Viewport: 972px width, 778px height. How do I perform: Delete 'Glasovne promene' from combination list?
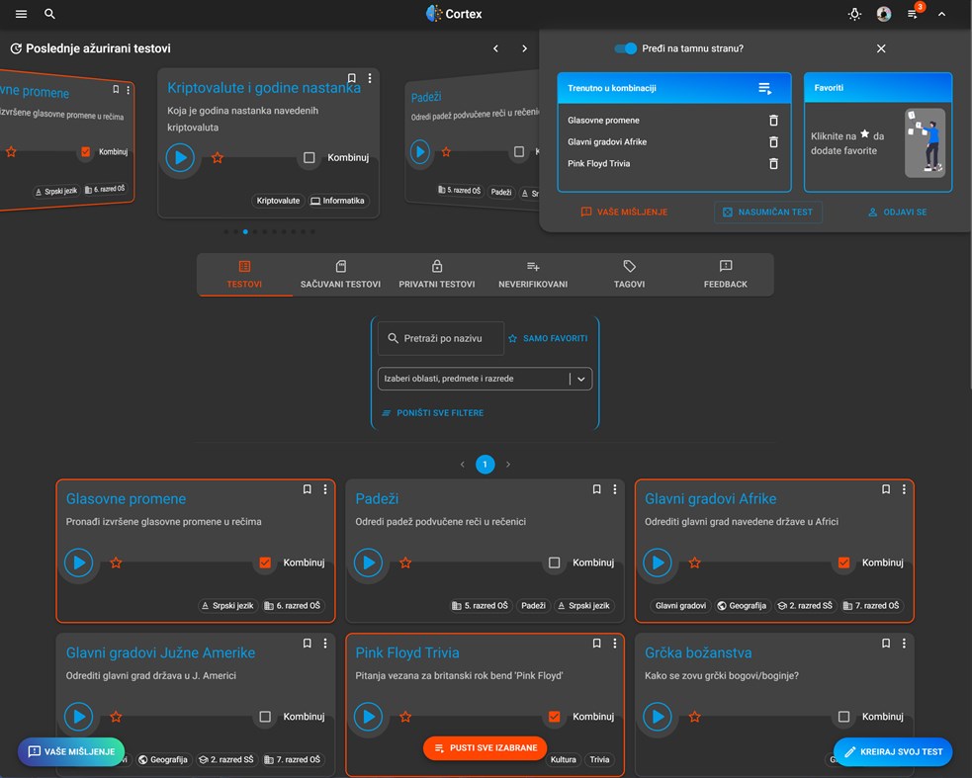click(774, 120)
